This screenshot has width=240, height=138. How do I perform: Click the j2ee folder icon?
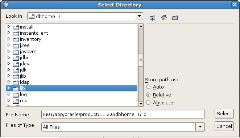(x=16, y=46)
